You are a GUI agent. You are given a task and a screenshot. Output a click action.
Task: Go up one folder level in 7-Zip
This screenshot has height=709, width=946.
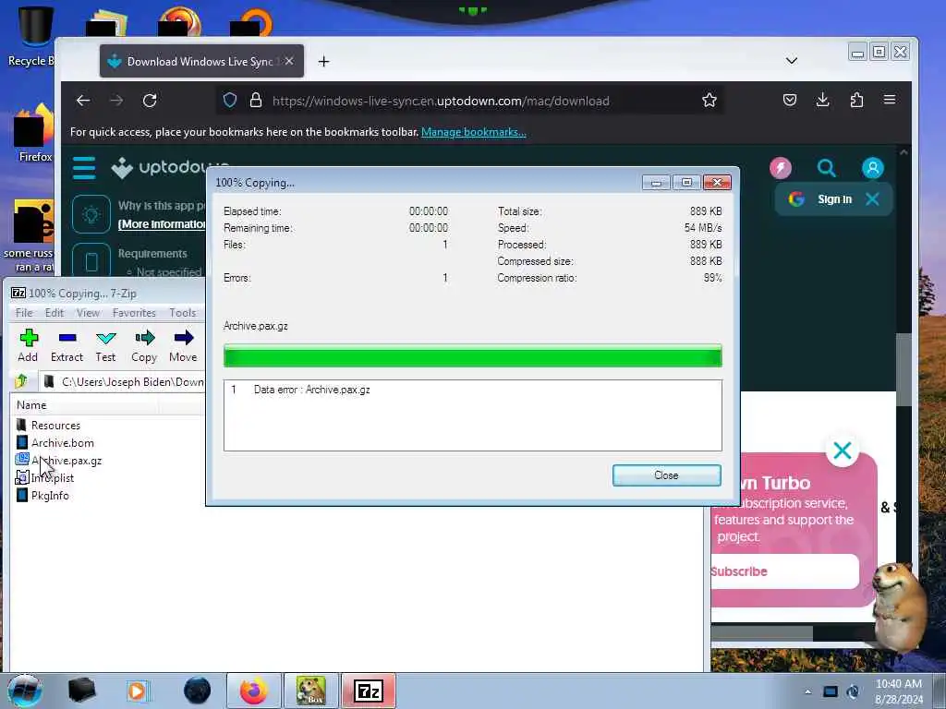pos(21,381)
